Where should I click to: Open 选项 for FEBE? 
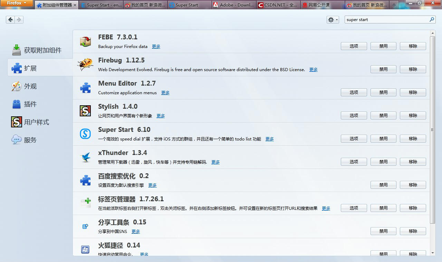[x=354, y=46]
